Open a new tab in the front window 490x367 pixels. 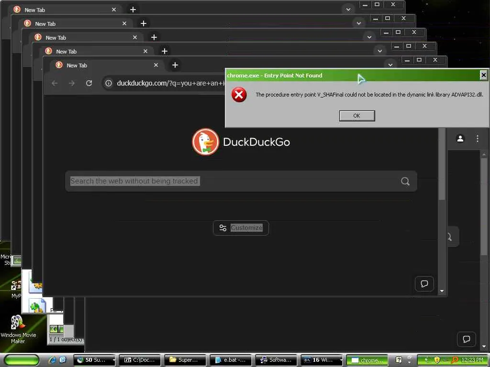[175, 65]
